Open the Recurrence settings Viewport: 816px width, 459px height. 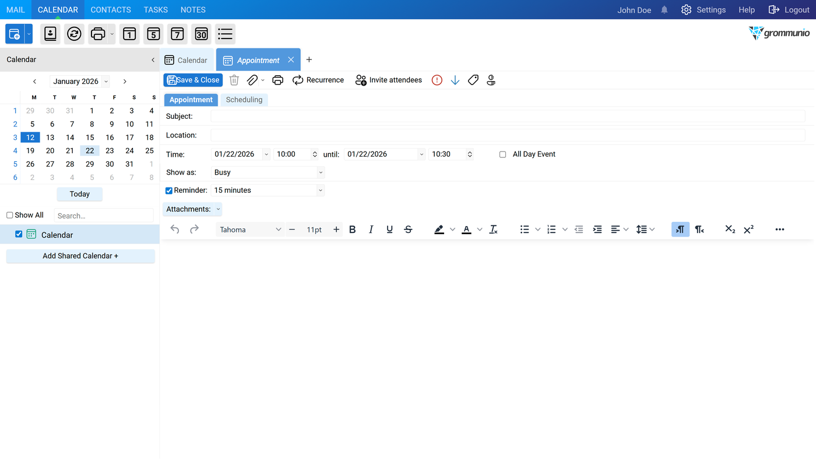318,80
